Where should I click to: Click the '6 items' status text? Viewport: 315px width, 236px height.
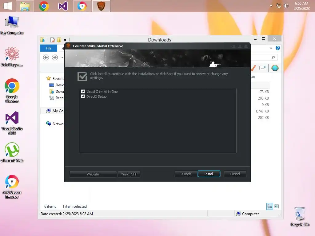point(50,206)
